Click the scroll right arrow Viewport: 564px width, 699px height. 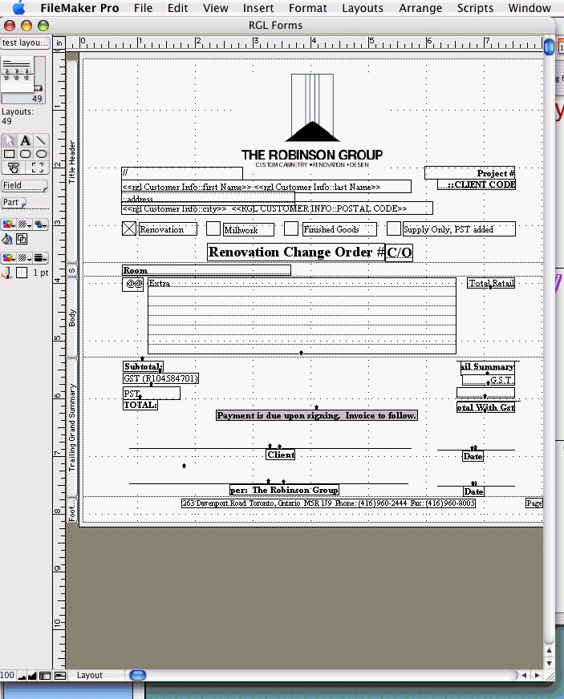point(538,676)
